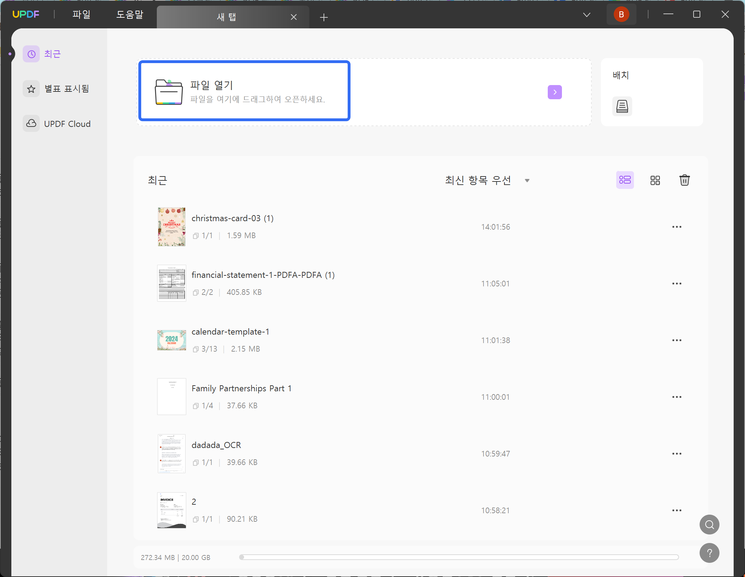745x577 pixels.
Task: Open financial-statement-1-PDFA-PDFA (1) thumbnail
Action: (x=172, y=283)
